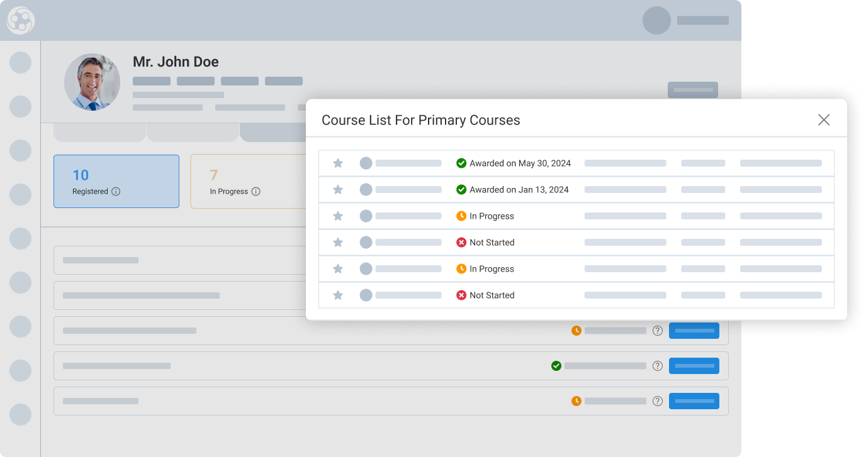Click the blue button in the last course row
This screenshot has width=866, height=457.
(694, 401)
